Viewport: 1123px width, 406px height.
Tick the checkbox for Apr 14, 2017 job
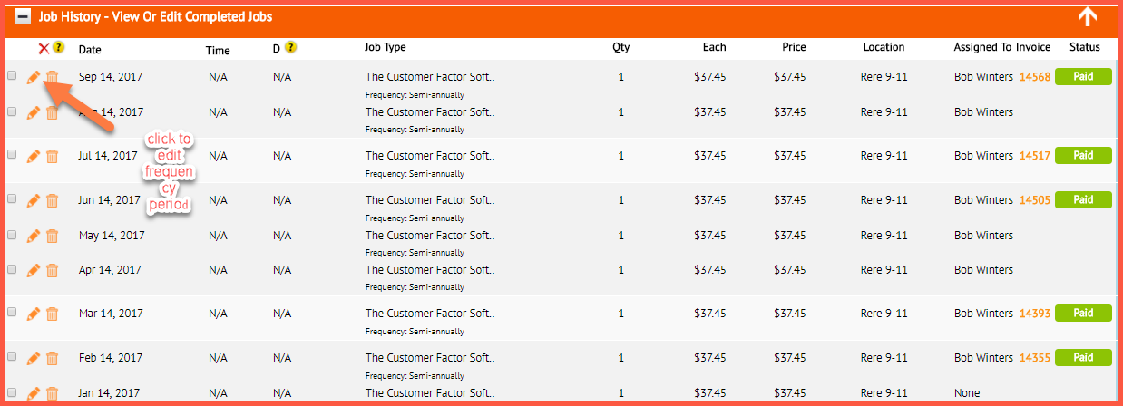pyautogui.click(x=12, y=269)
